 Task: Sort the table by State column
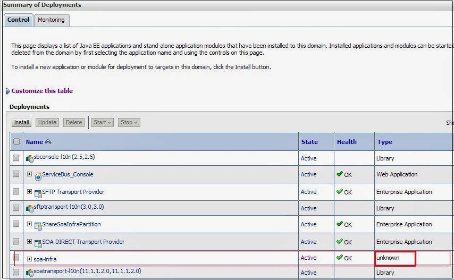pos(309,142)
